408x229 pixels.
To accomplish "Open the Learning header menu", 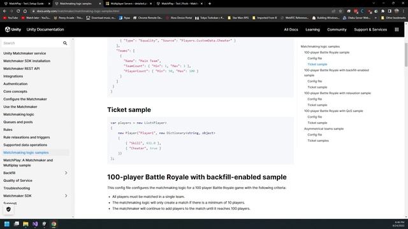I will [x=312, y=30].
